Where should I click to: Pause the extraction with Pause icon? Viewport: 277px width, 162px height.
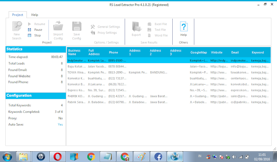point(29,30)
